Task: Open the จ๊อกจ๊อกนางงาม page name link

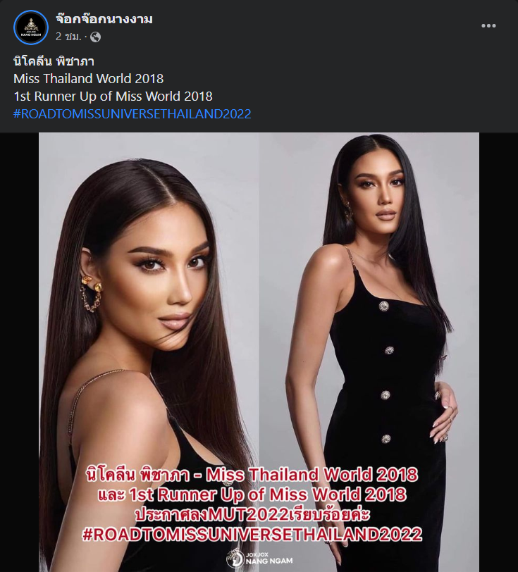Action: [104, 19]
